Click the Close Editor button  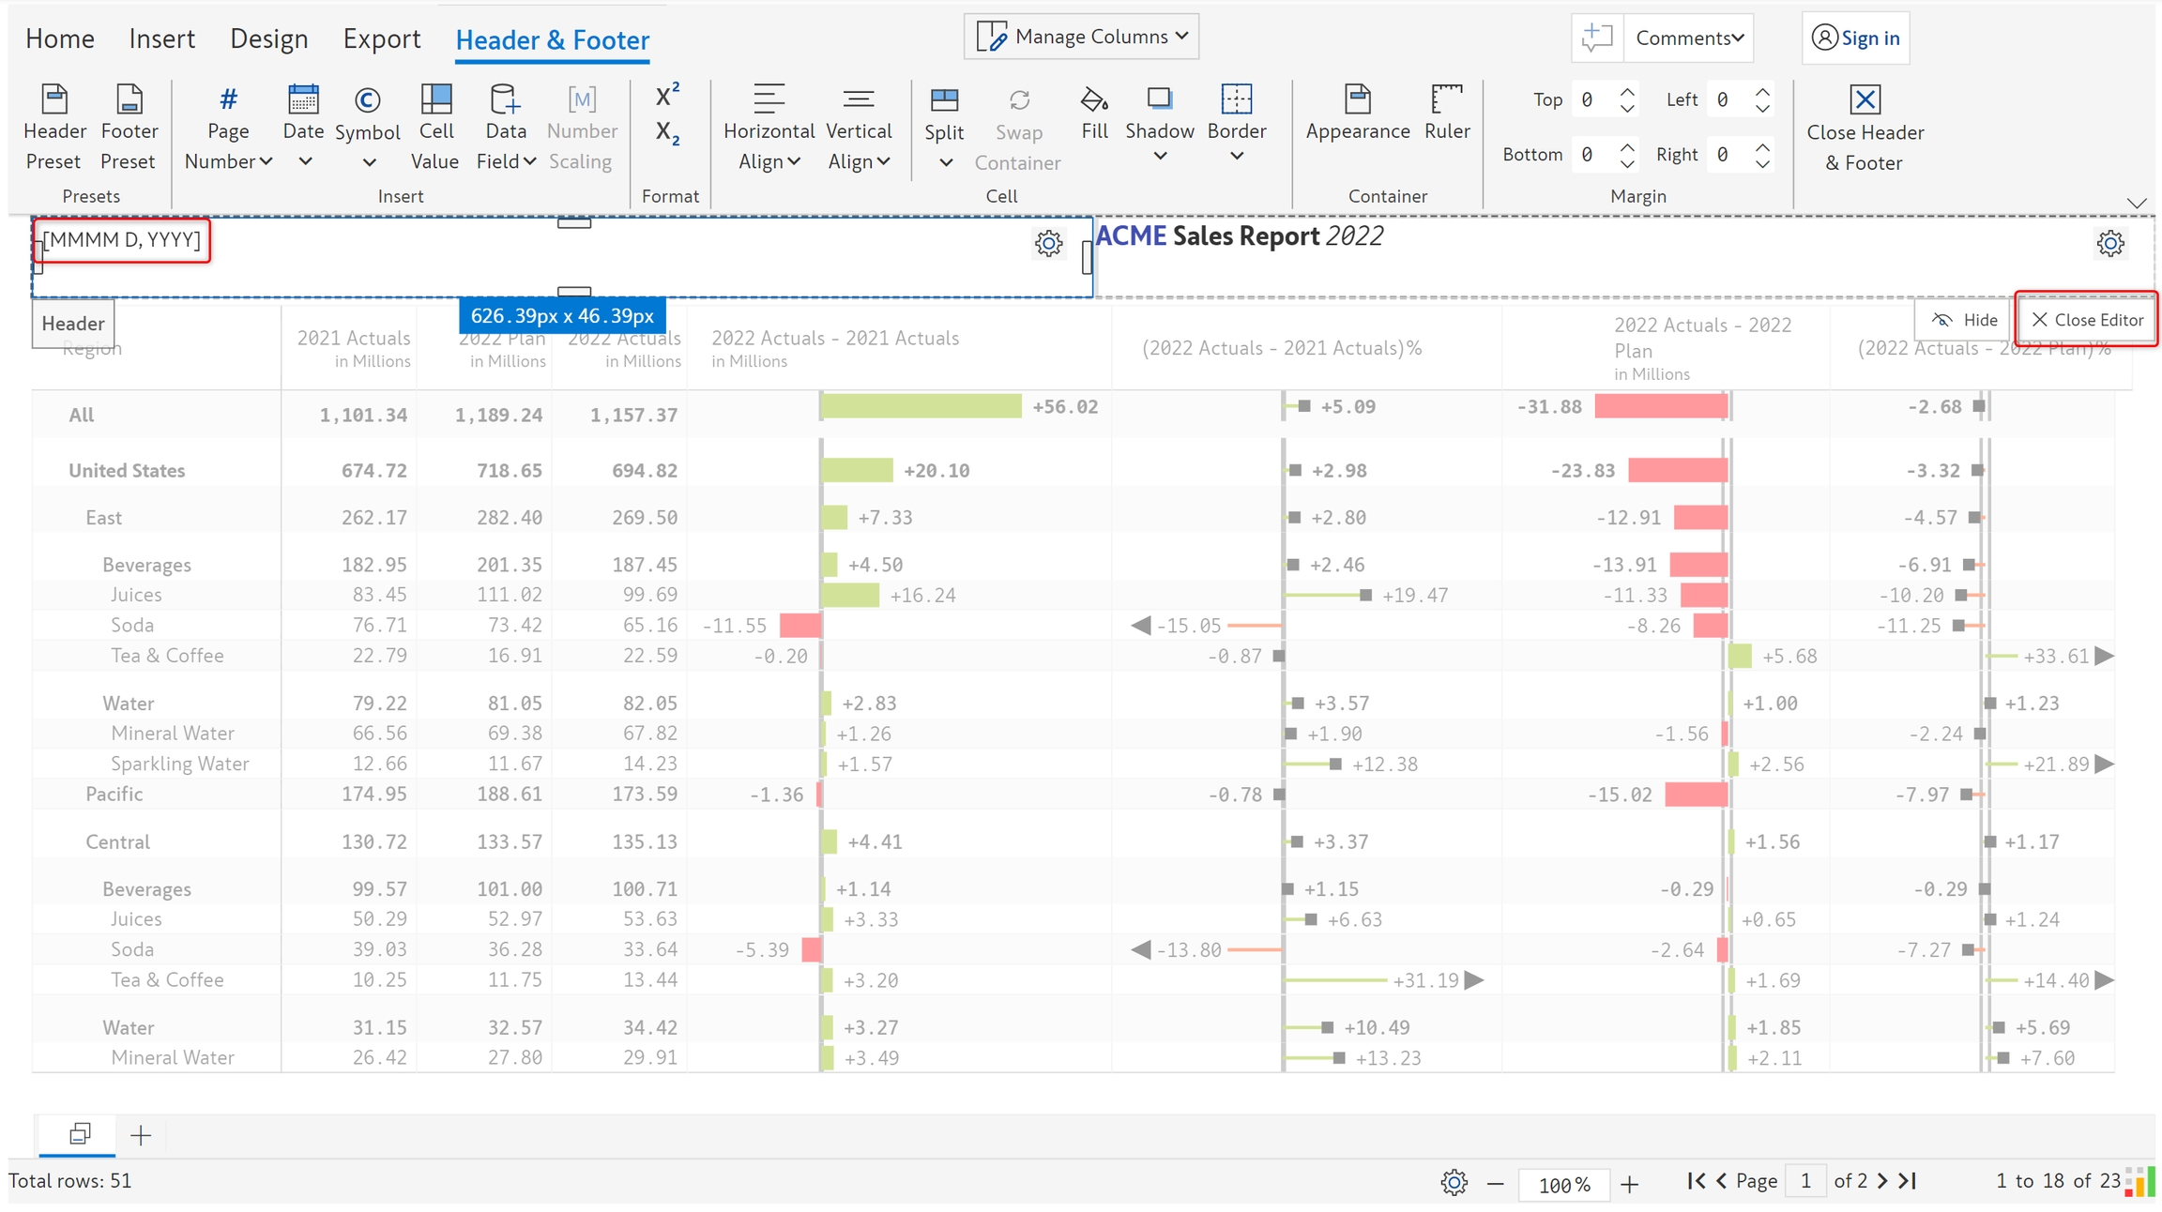(2088, 320)
